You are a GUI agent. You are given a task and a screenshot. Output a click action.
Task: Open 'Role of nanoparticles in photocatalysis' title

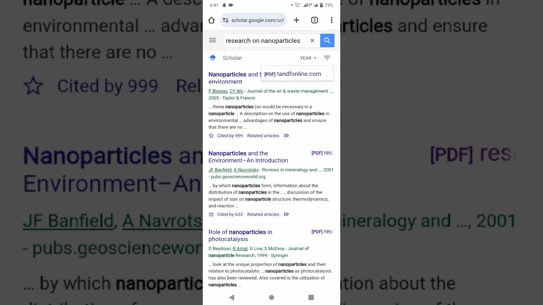[x=240, y=236]
